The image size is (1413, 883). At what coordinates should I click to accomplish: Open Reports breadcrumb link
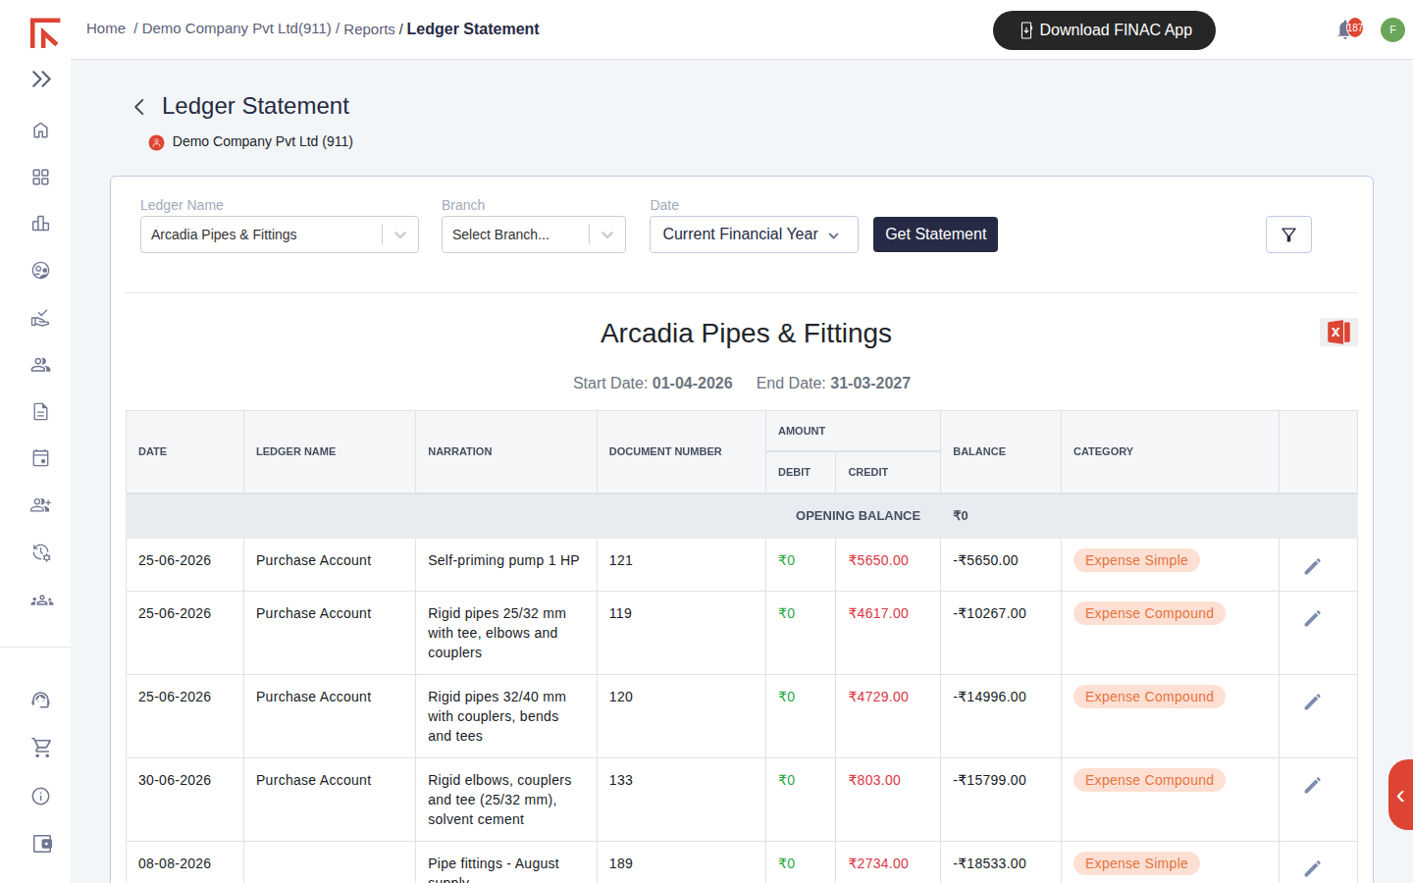pos(369,29)
